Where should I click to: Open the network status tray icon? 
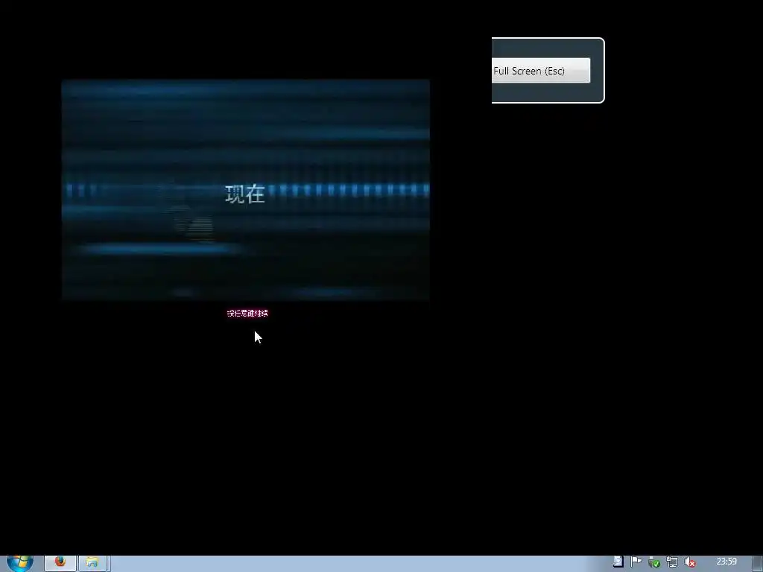point(672,562)
